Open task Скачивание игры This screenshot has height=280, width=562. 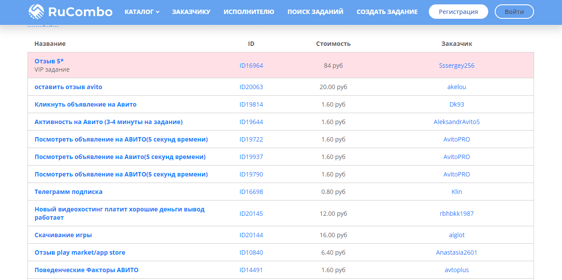coord(63,235)
